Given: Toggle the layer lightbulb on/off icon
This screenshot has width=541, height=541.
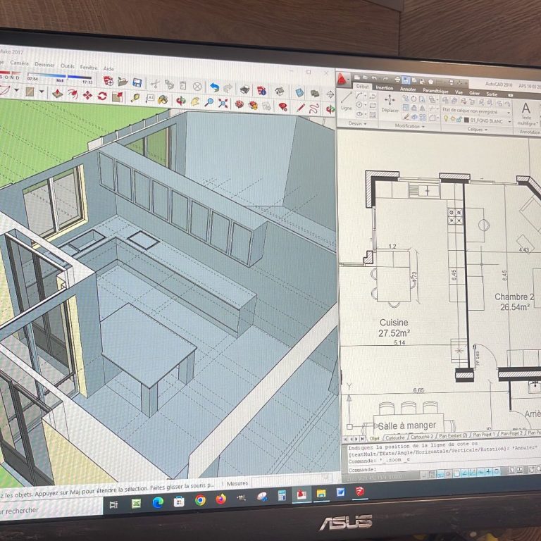Looking at the screenshot, I should [446, 118].
